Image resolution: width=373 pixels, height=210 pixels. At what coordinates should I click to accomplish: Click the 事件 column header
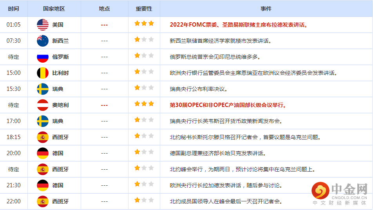coord(266,9)
